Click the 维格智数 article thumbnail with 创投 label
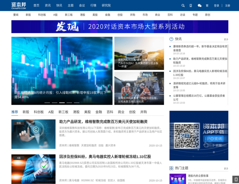This screenshot has height=184, width=239. click(x=33, y=134)
